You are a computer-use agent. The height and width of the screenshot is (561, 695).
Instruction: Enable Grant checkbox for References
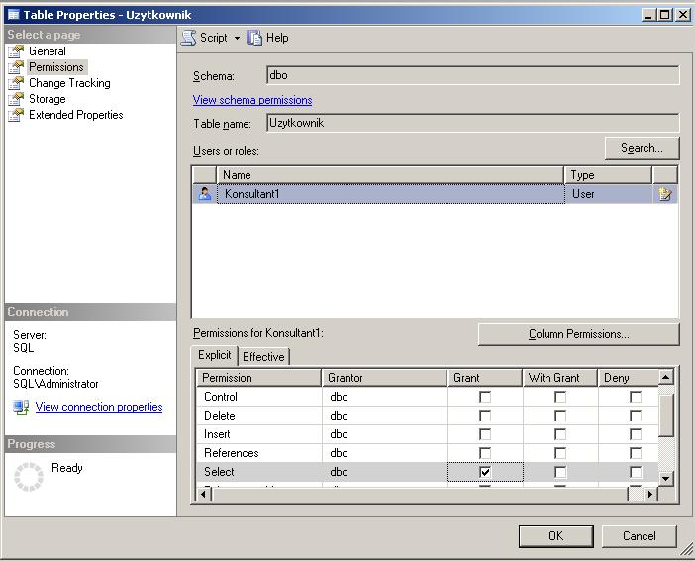[485, 453]
